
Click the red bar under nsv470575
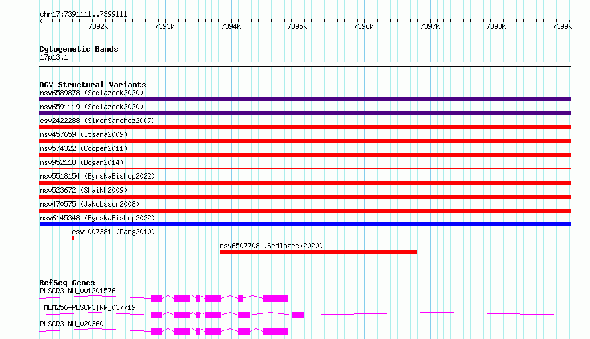(305, 211)
